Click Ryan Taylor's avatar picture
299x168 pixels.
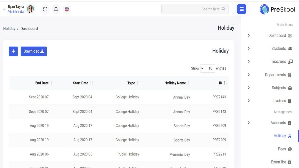[30, 9]
